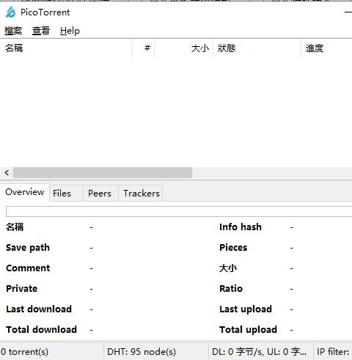Viewport: 352px width, 360px height.
Task: Click the overview 大小 label
Action: 228,268
